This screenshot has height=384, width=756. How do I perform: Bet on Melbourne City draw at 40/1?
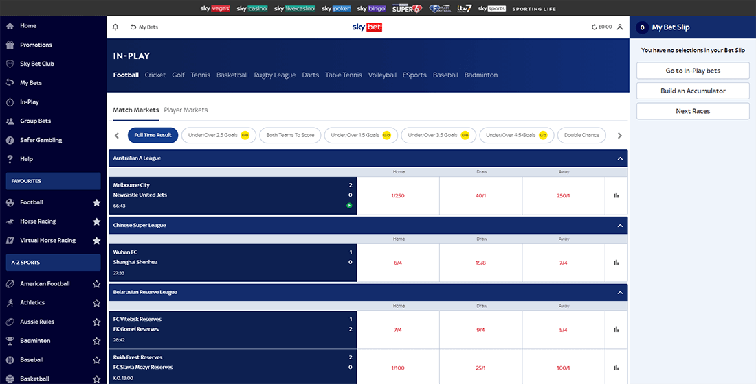pyautogui.click(x=481, y=196)
